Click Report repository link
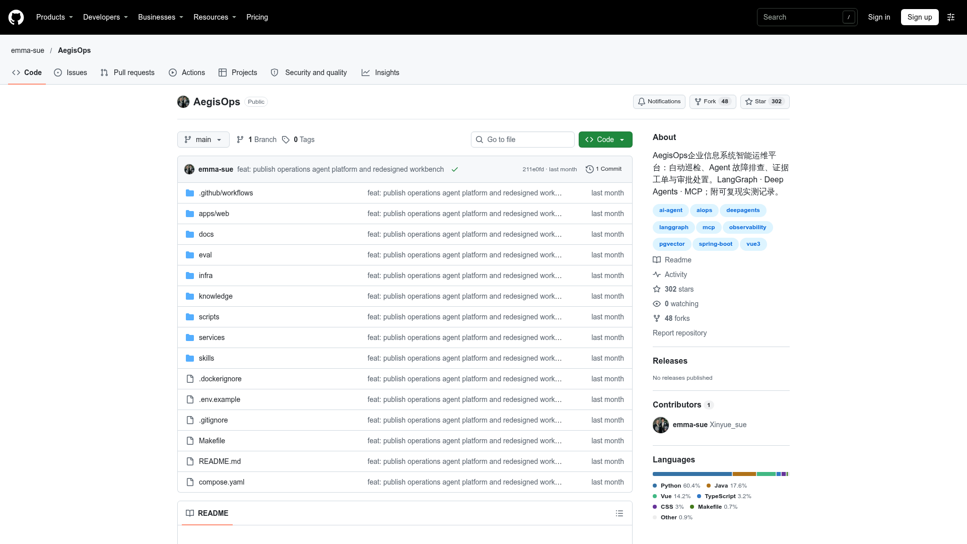 [x=679, y=333]
